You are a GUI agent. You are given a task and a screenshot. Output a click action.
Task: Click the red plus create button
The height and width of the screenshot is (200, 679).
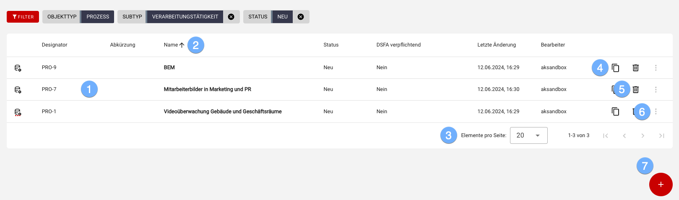[x=661, y=184]
